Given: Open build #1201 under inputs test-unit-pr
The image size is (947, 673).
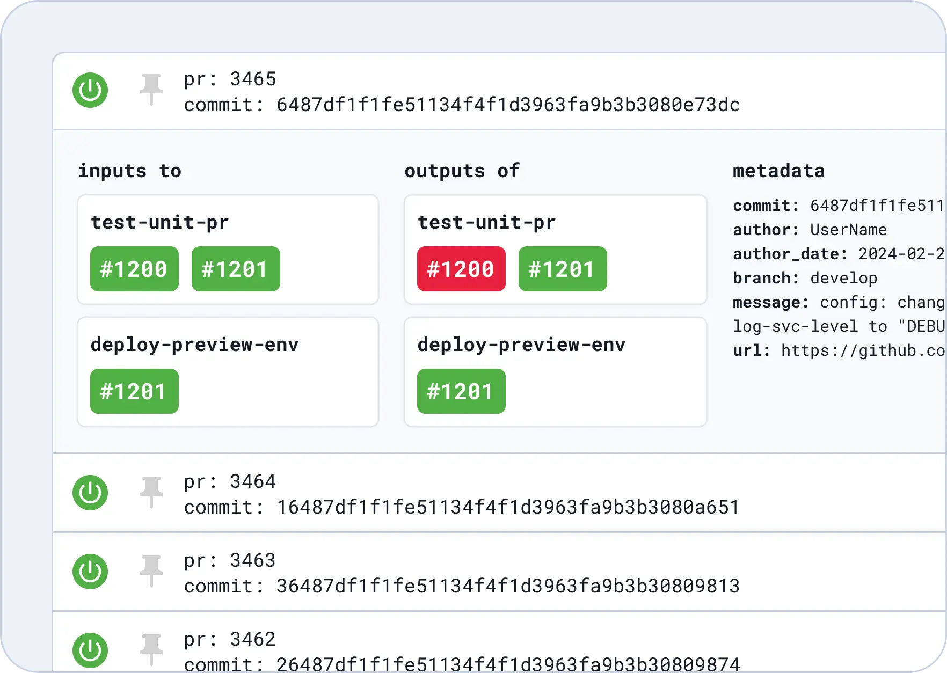Looking at the screenshot, I should 236,269.
